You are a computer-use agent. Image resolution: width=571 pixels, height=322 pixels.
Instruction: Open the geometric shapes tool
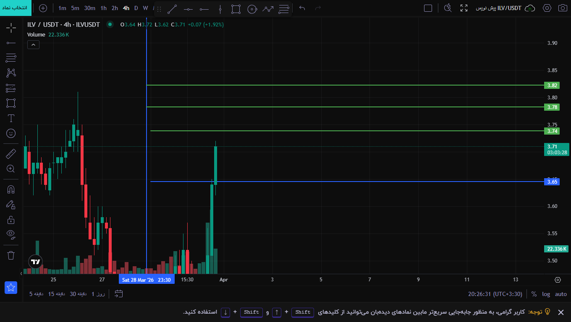pos(11,103)
